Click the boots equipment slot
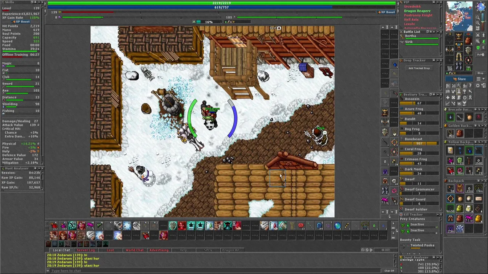This screenshot has height=274, width=488. point(459,66)
